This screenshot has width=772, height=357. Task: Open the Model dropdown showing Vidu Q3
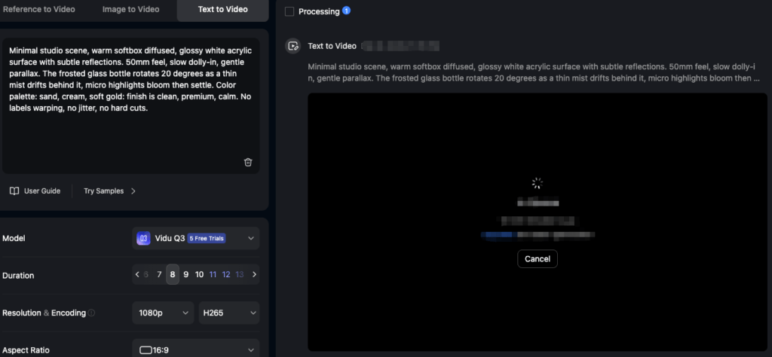pyautogui.click(x=195, y=239)
